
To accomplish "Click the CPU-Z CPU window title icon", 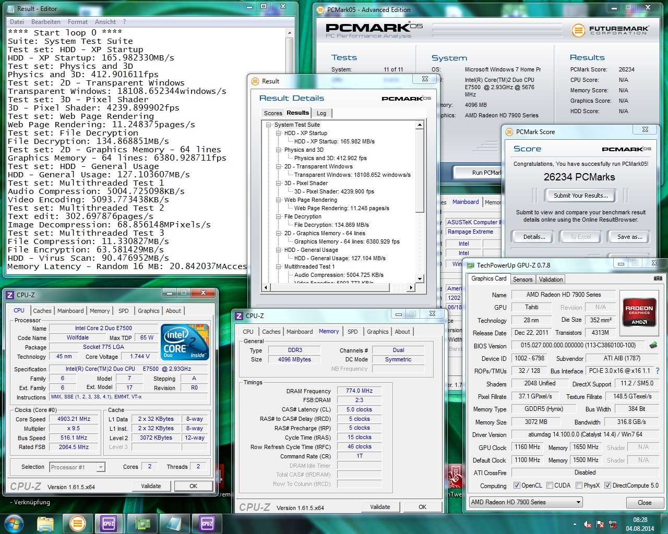I will (x=9, y=295).
